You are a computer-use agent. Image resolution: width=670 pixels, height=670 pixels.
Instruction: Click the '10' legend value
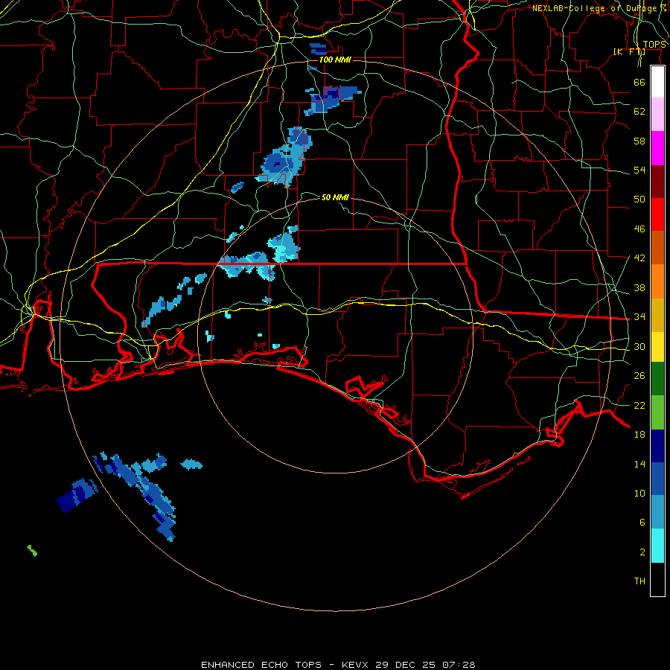pos(639,494)
